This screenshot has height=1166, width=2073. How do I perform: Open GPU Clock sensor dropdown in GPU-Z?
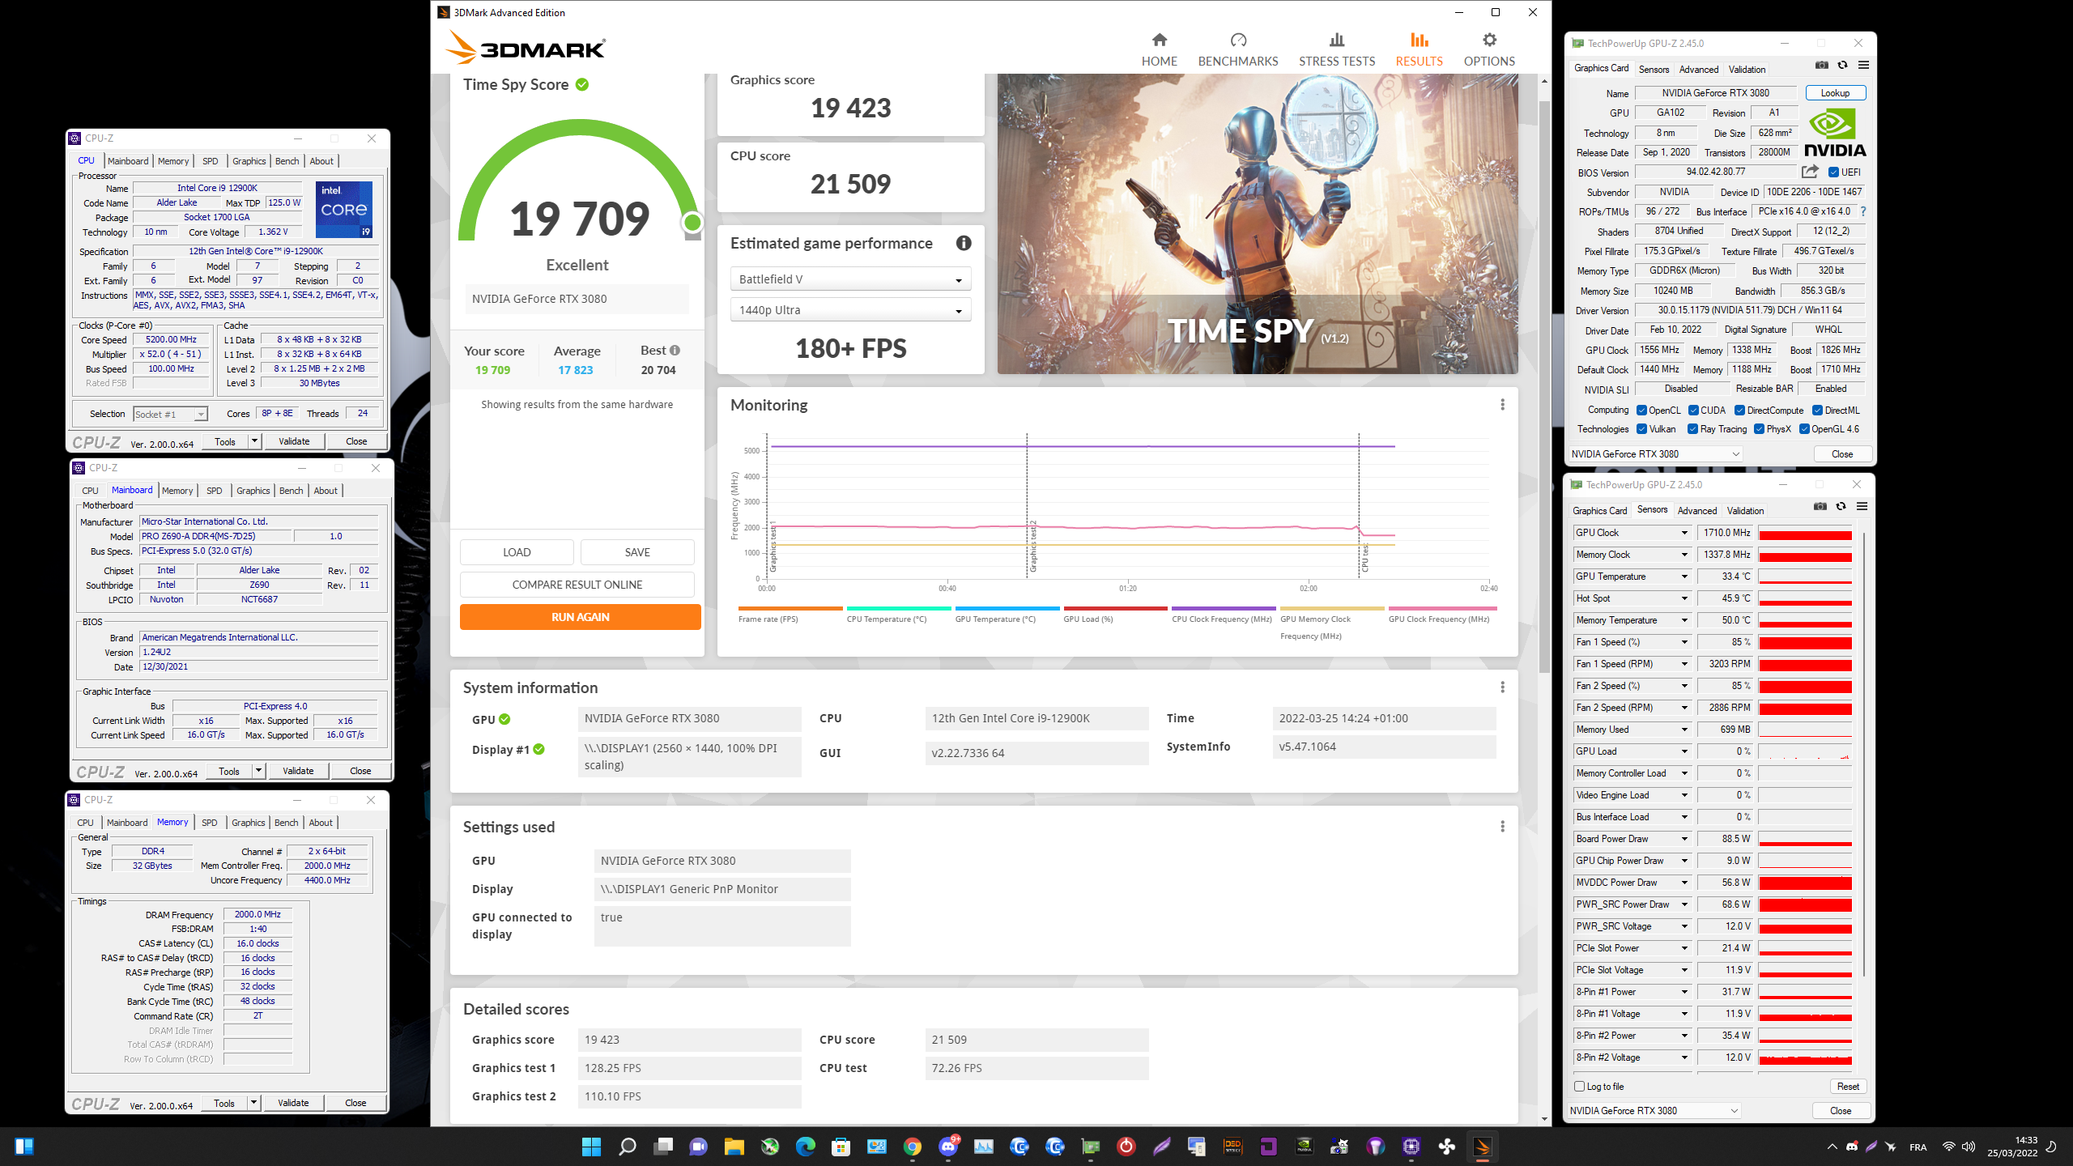[x=1684, y=533]
